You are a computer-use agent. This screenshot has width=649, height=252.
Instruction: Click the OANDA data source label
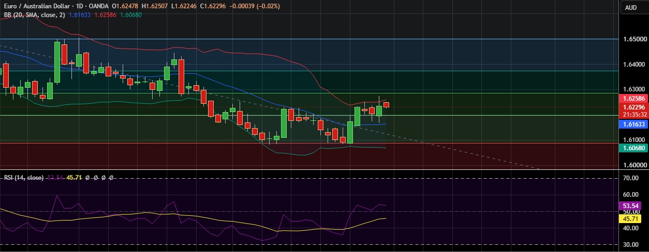coord(99,7)
